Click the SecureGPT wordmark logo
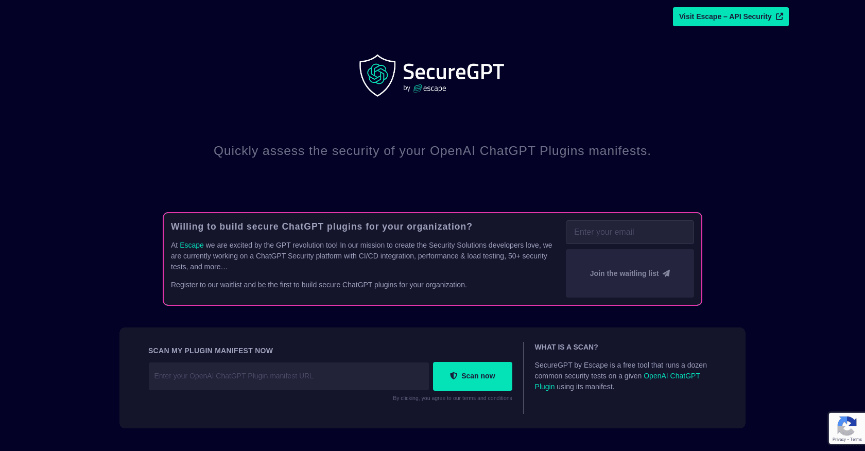 coord(454,72)
